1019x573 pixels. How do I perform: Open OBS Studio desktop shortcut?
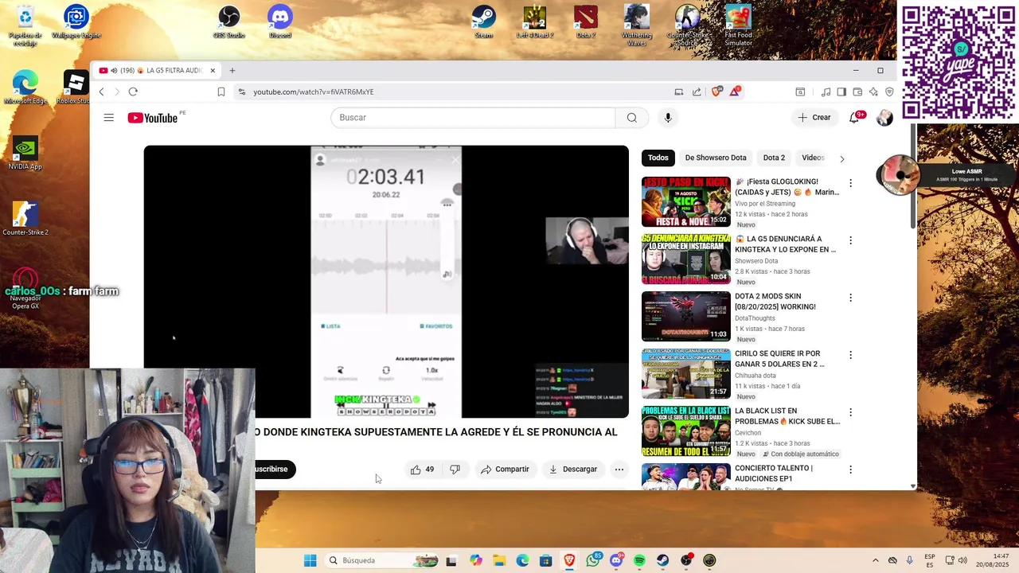click(228, 21)
